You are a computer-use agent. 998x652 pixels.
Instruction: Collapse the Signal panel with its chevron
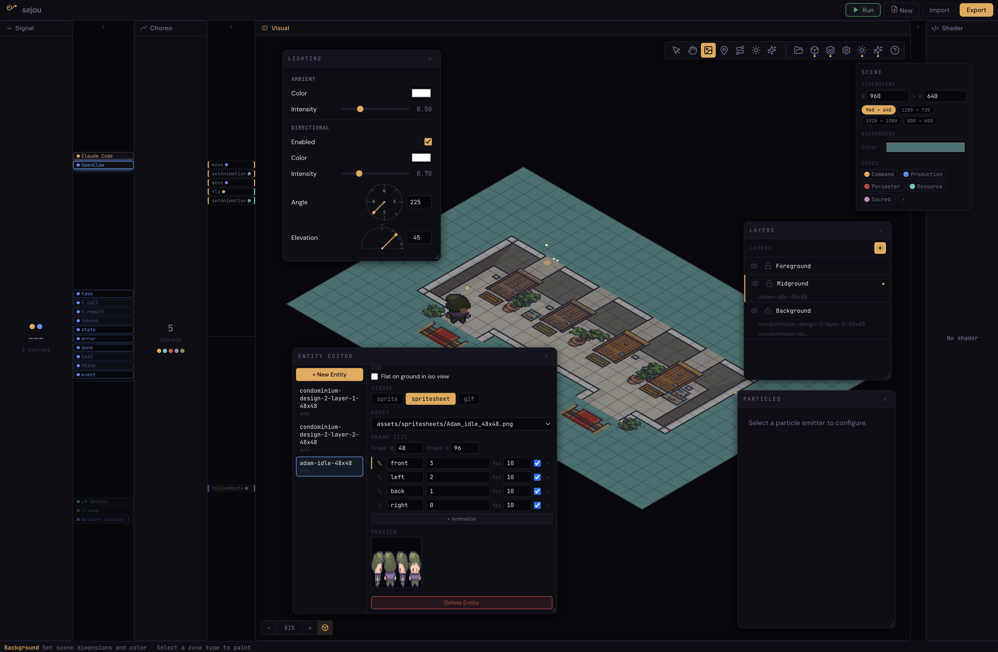103,27
